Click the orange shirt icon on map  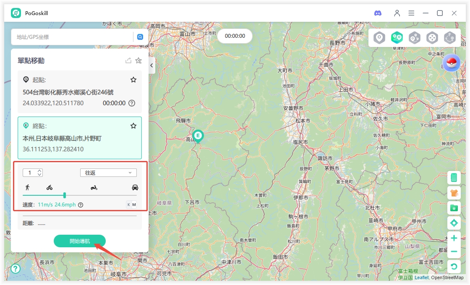(454, 193)
